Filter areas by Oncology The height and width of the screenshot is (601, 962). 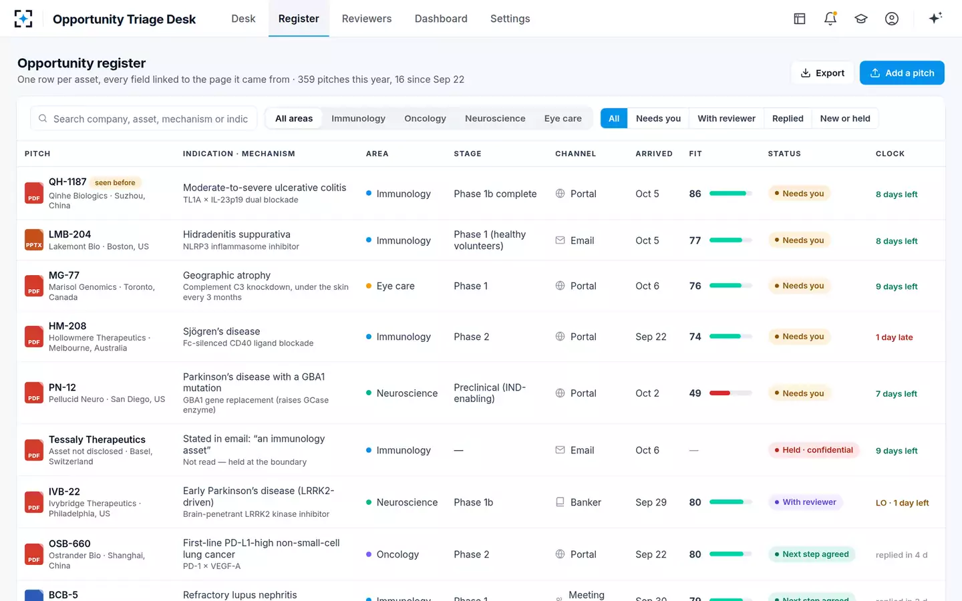point(425,118)
